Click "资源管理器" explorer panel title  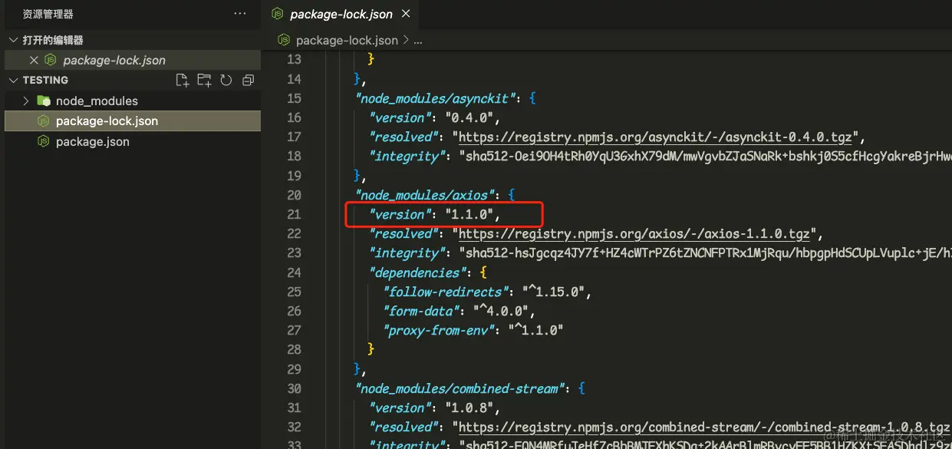click(x=48, y=14)
